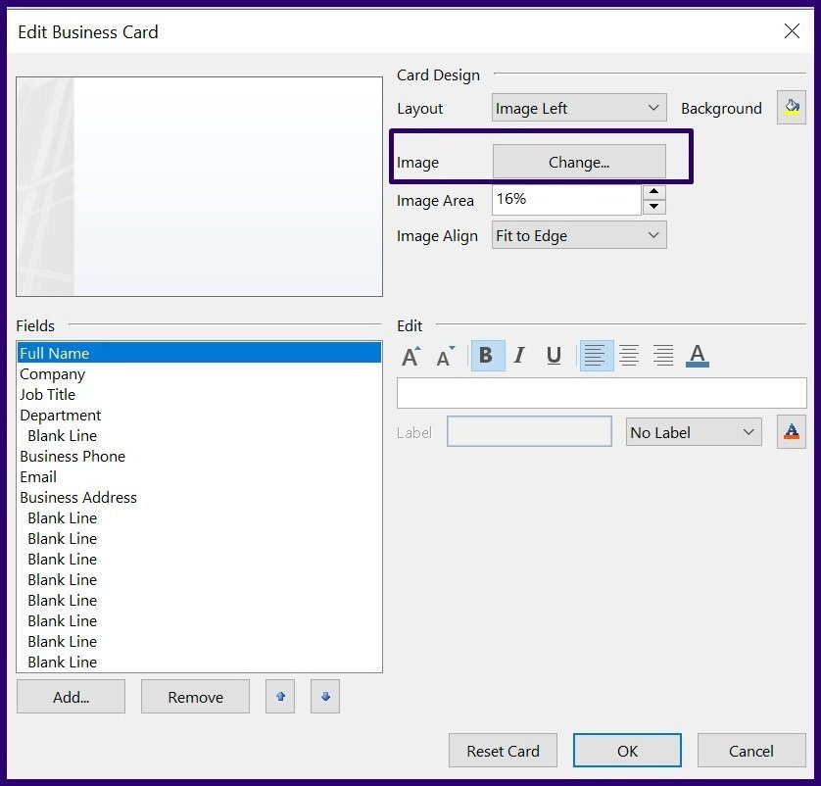Image resolution: width=821 pixels, height=786 pixels.
Task: Click the Remove field button
Action: click(x=195, y=697)
